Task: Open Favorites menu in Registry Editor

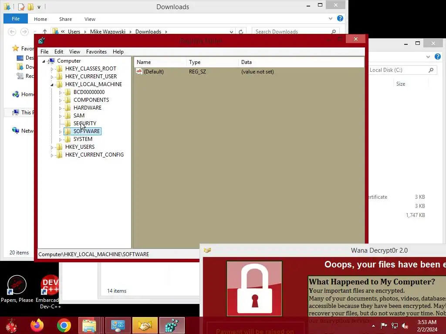Action: 96,52
